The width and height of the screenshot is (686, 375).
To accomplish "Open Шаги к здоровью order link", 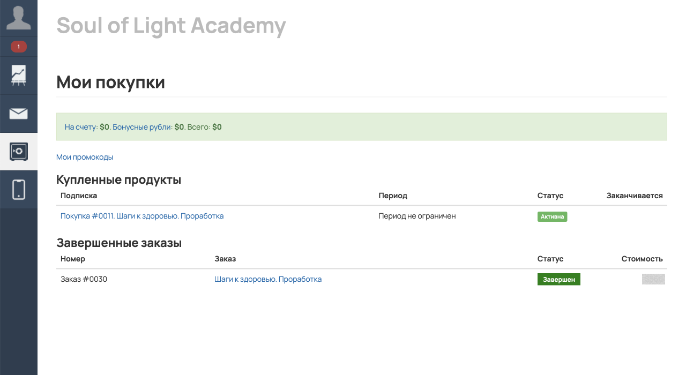I will [268, 279].
